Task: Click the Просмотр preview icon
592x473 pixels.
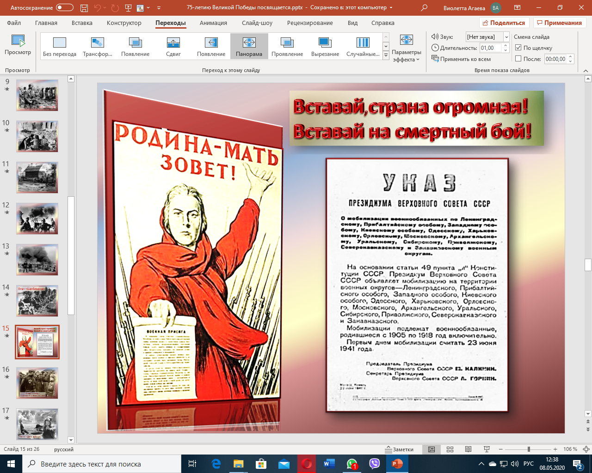Action: (x=18, y=41)
